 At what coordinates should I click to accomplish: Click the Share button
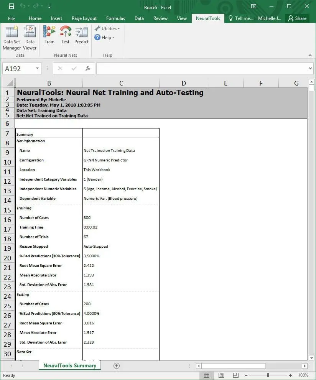pos(297,18)
